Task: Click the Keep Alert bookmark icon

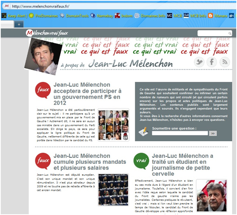Action: 4,16
